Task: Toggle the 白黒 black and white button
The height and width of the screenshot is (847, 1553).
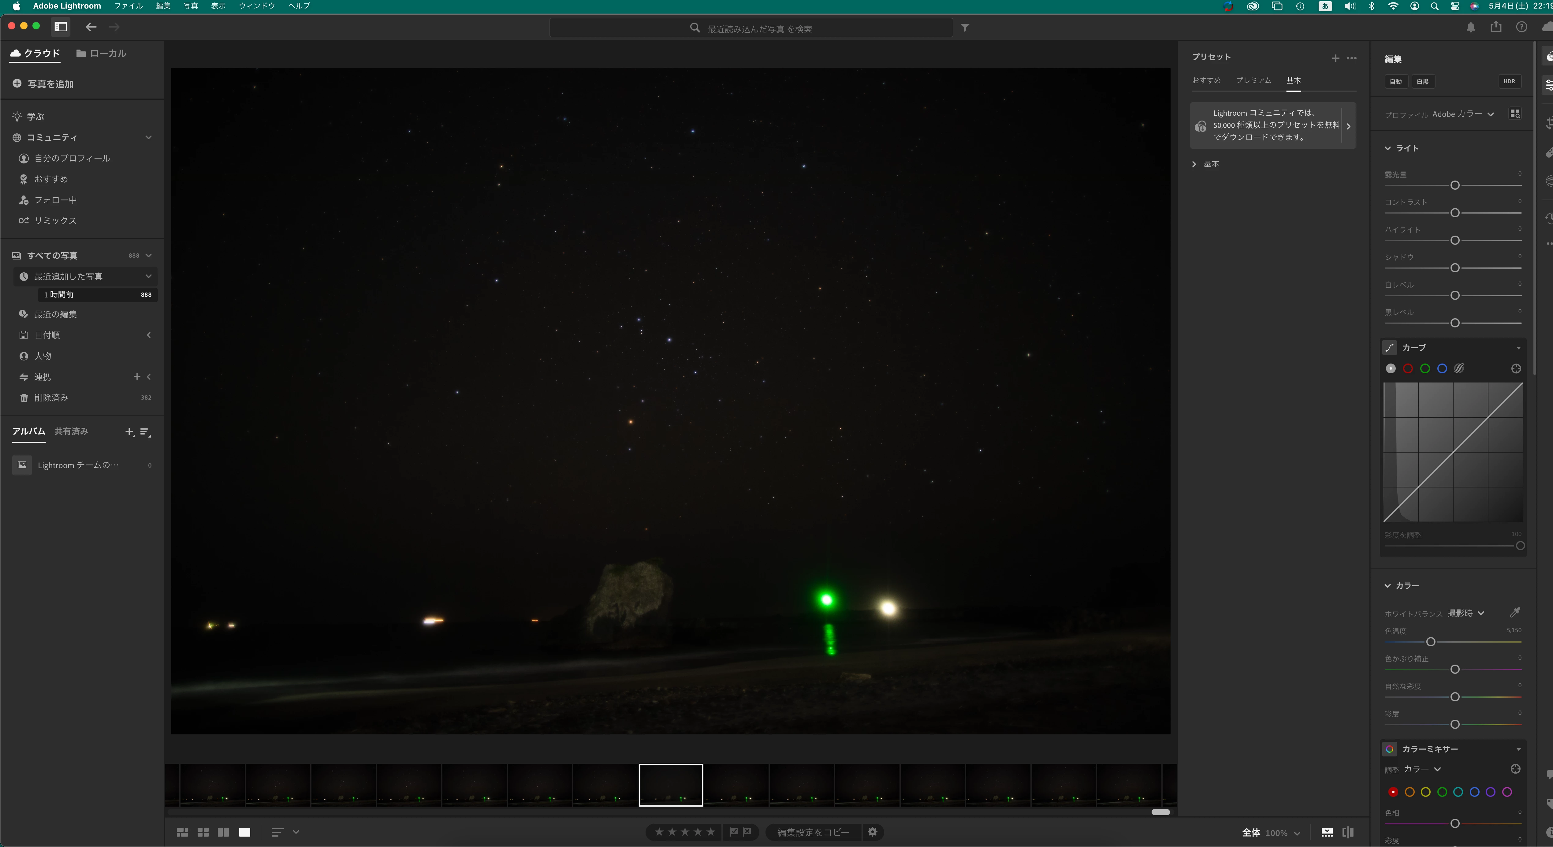Action: 1422,81
